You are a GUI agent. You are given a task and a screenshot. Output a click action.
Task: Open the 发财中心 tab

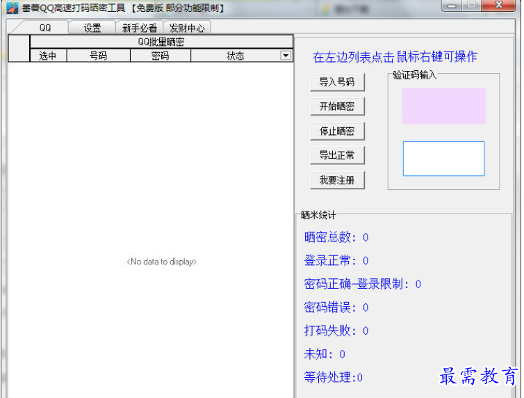(x=187, y=28)
